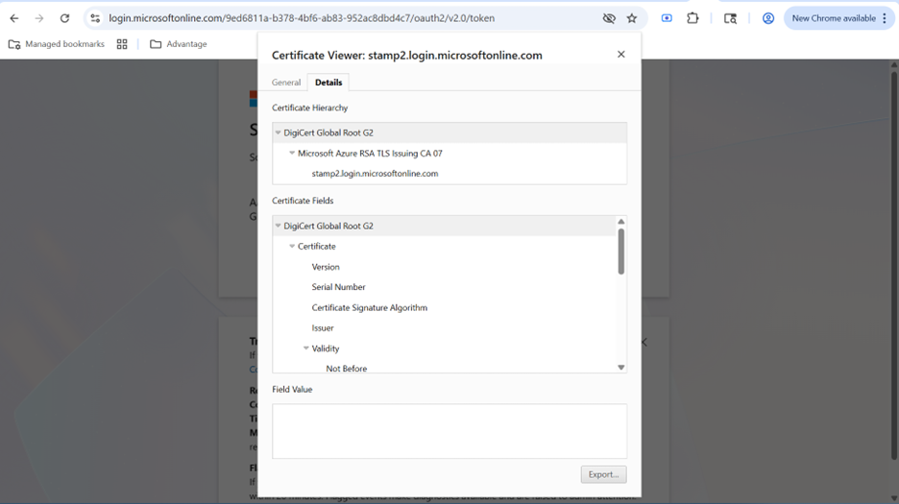Select Certificate Signature Algorithm field
This screenshot has height=504, width=899.
[x=369, y=307]
